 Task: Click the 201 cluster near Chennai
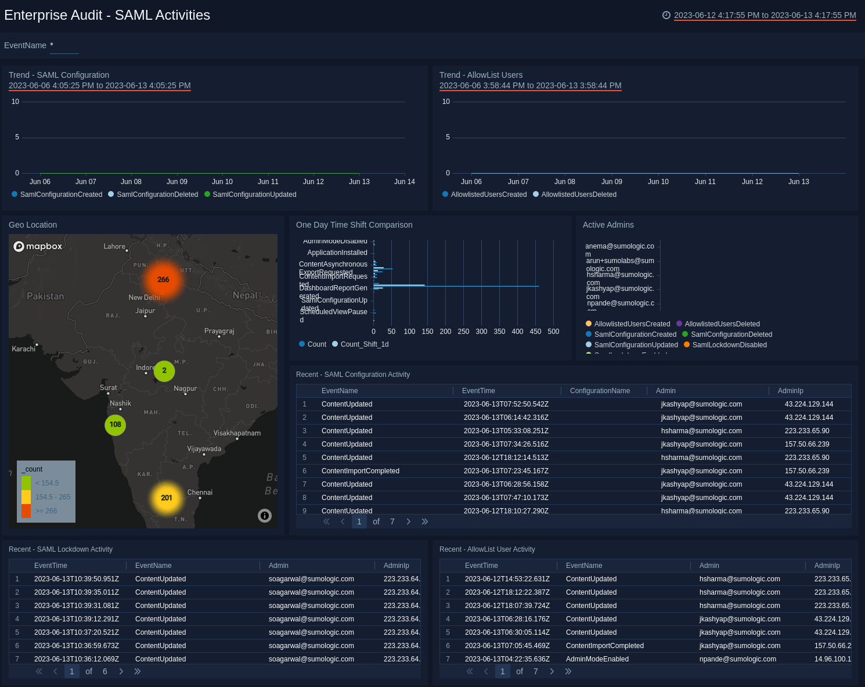coord(167,498)
